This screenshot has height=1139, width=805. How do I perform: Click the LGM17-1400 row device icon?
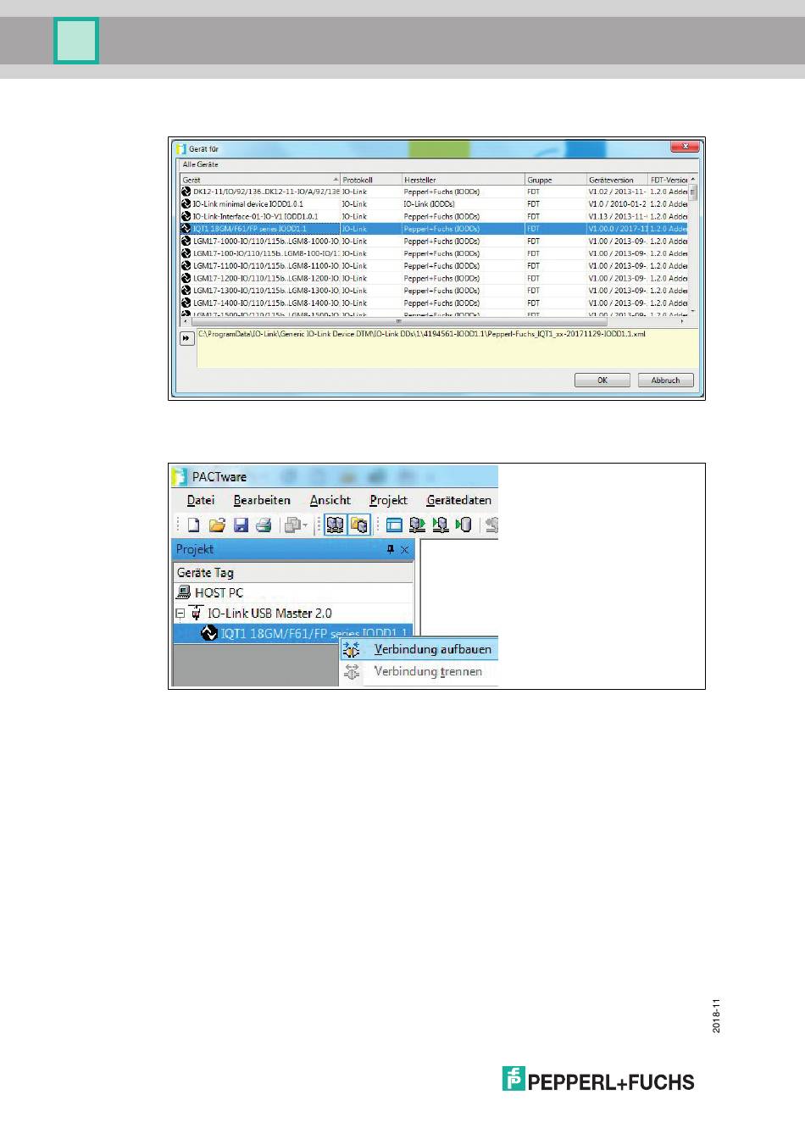pyautogui.click(x=186, y=303)
